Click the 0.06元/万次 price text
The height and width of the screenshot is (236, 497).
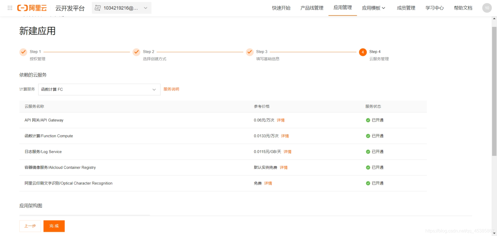[x=264, y=120]
